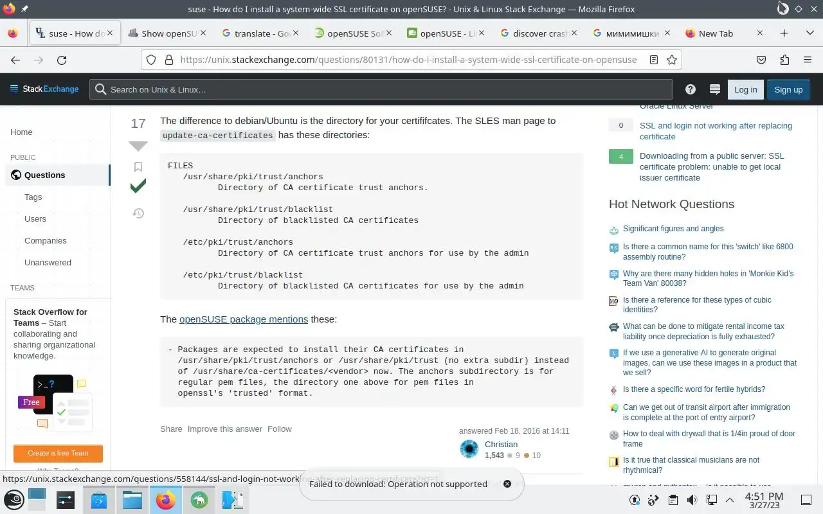The image size is (823, 514).
Task: Click Christian's avatar image
Action: (x=469, y=449)
